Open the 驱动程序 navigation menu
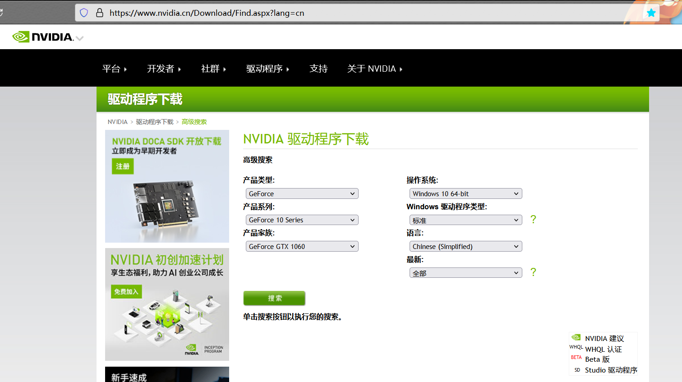Viewport: 682px width, 382px height. point(264,69)
